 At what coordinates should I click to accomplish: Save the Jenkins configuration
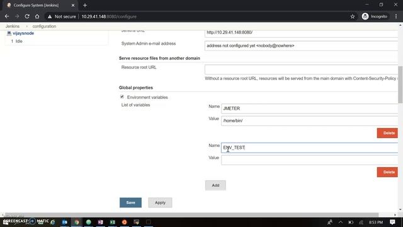[130, 202]
